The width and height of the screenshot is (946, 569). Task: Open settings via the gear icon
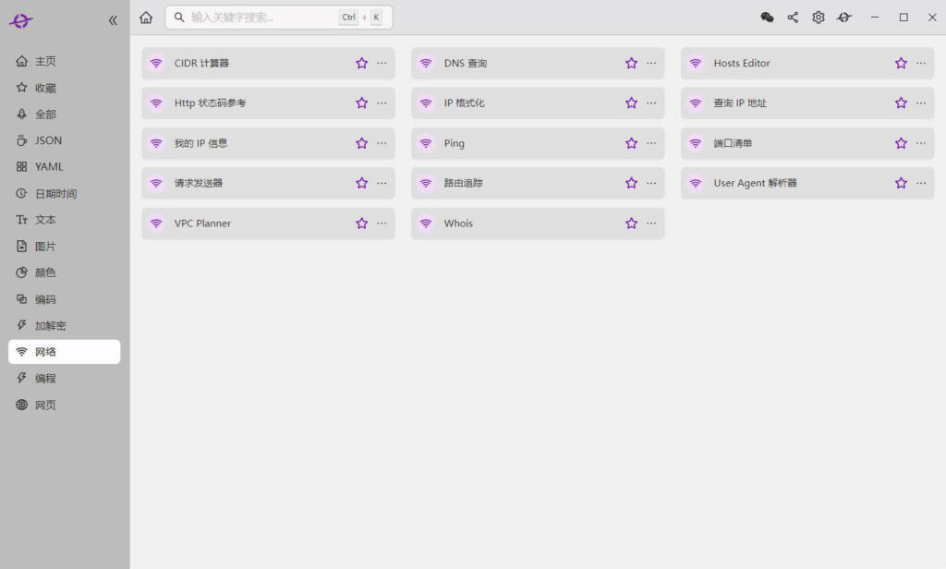[818, 18]
